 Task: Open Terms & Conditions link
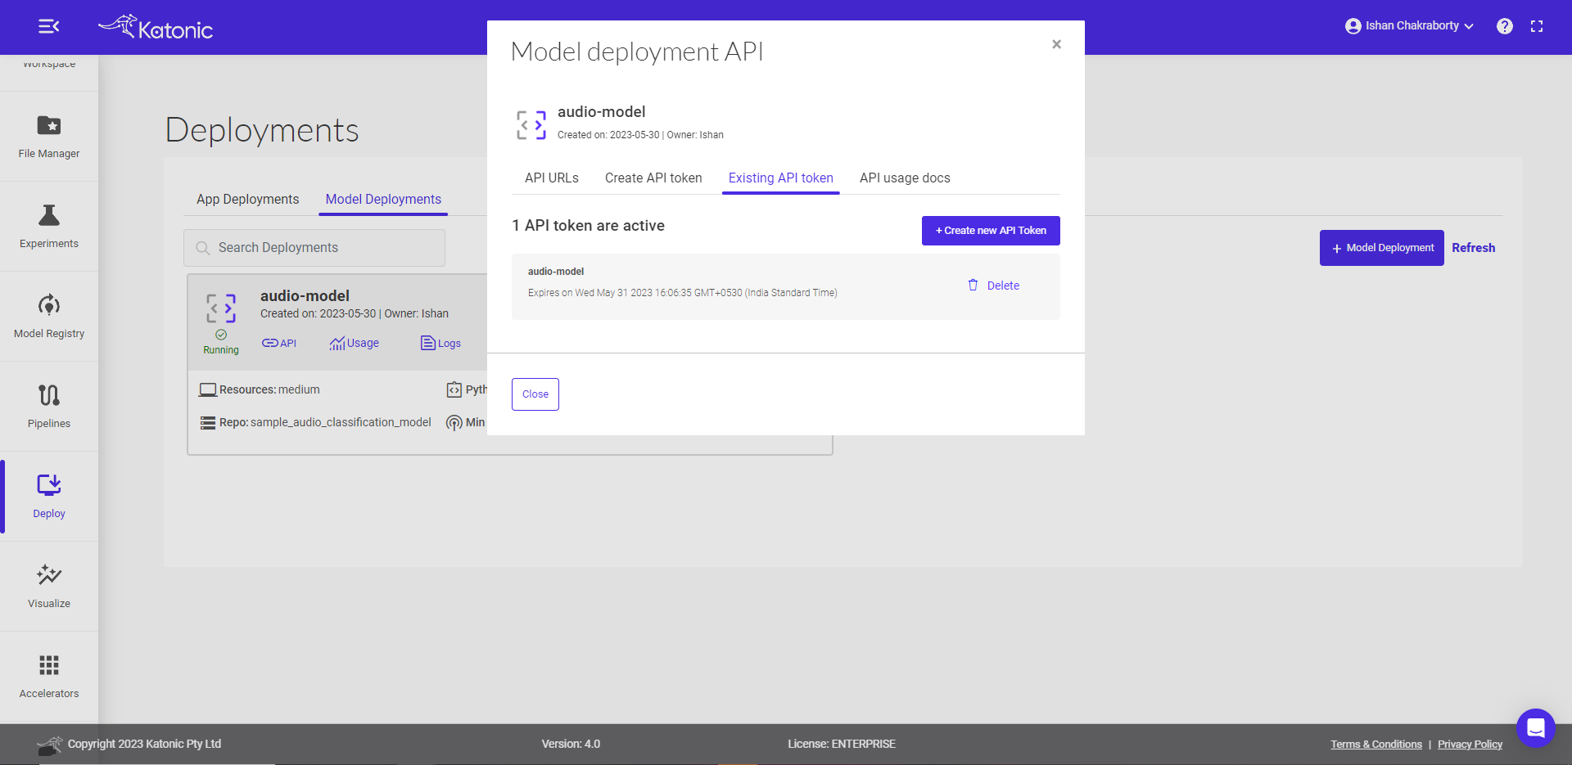[1376, 744]
